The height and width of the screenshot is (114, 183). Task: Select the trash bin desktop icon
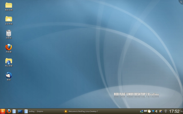tap(9, 34)
